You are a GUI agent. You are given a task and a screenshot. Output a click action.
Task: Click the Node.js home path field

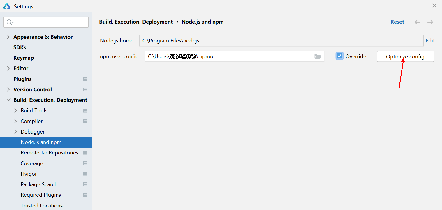(281, 41)
